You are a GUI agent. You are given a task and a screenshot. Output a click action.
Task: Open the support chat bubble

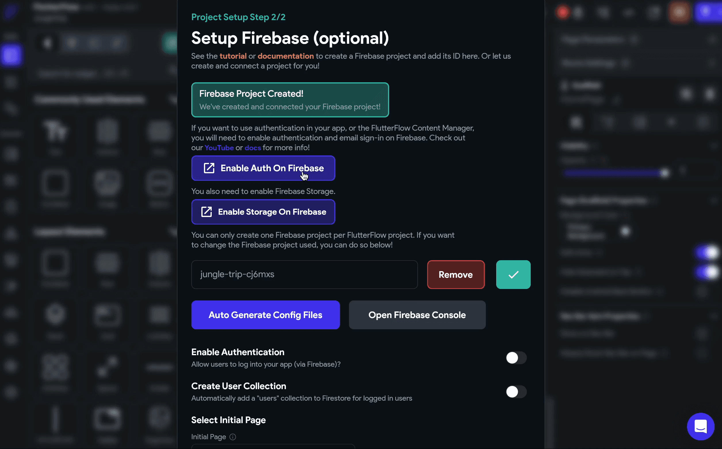pos(701,426)
